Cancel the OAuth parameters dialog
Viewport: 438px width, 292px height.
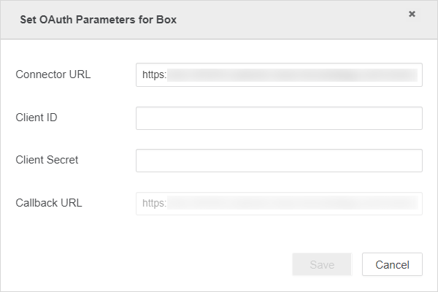coord(392,264)
